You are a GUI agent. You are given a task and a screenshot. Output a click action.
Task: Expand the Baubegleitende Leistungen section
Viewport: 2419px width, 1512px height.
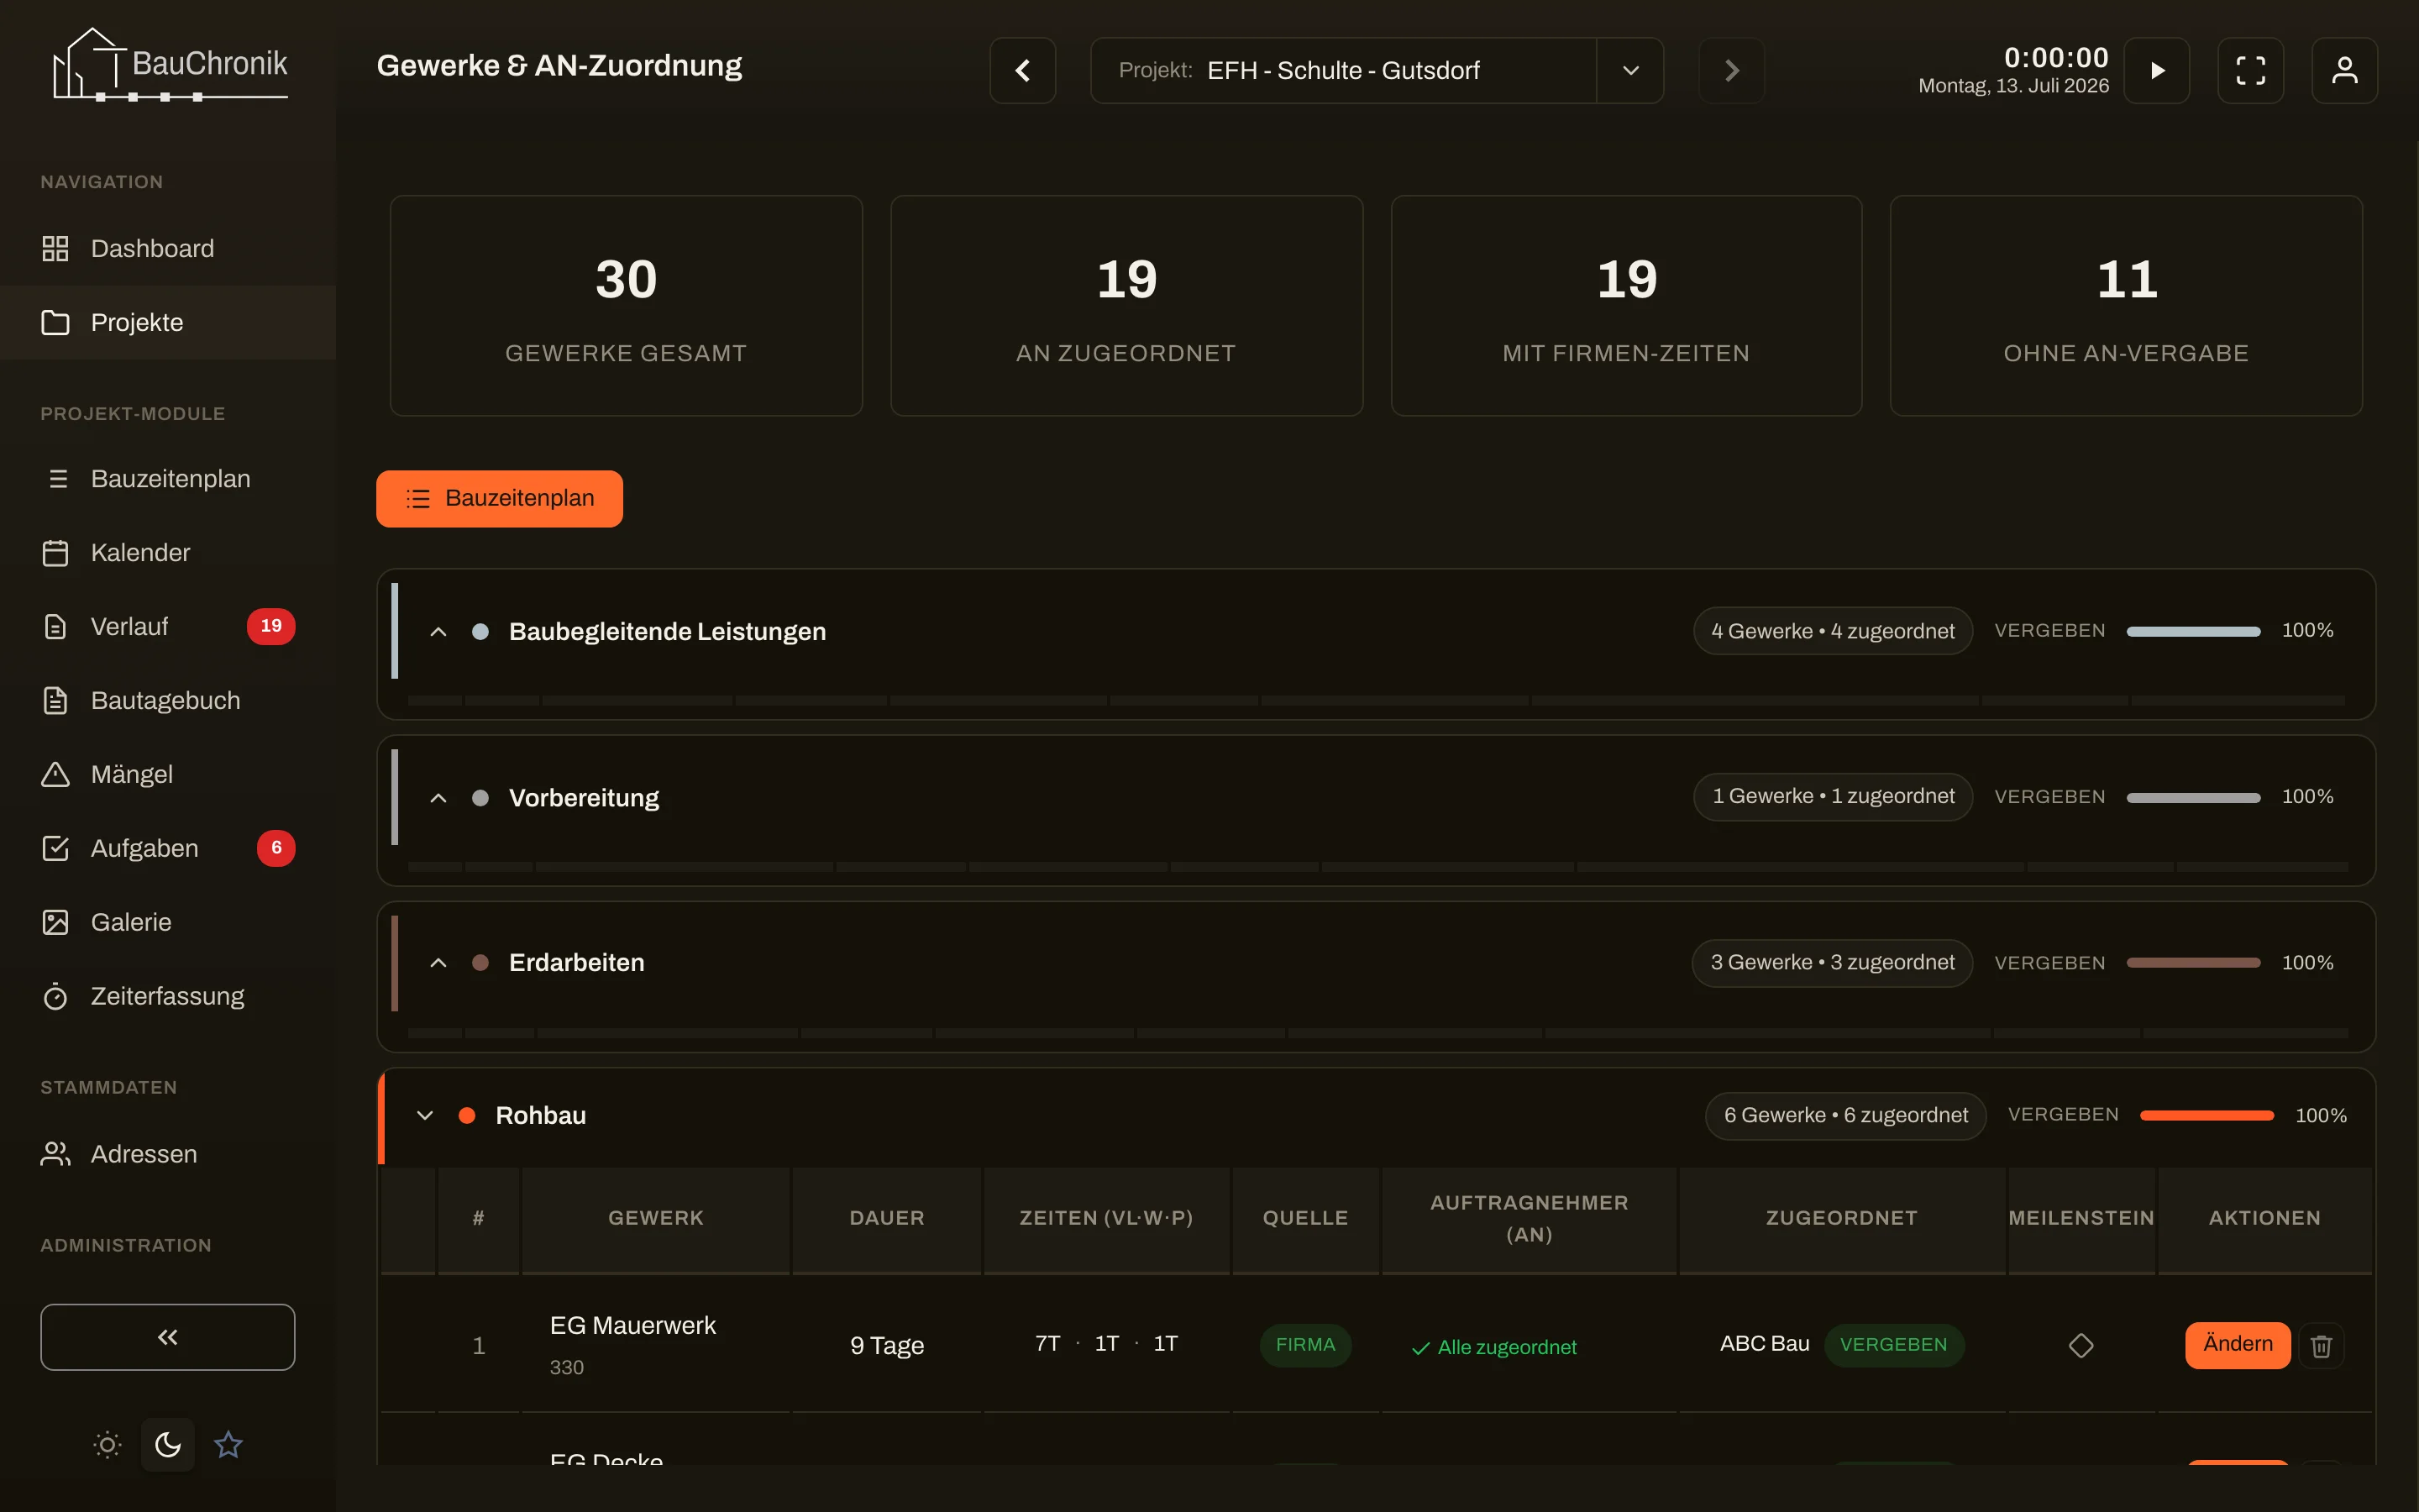point(438,631)
